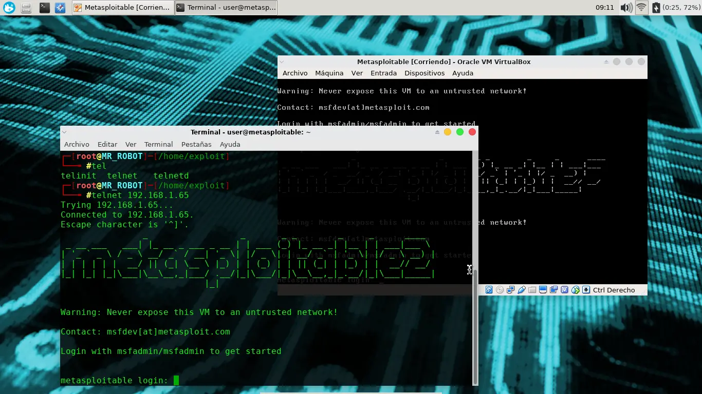The height and width of the screenshot is (394, 702).
Task: Open Ver menu in VirtualBox window
Action: click(357, 73)
